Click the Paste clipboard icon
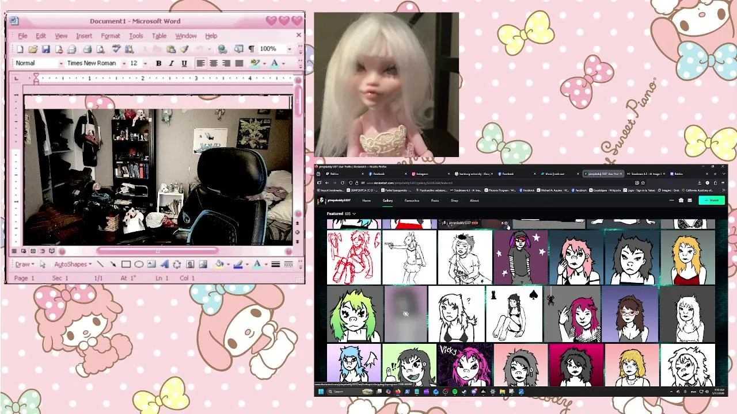The width and height of the screenshot is (737, 414). 171,49
